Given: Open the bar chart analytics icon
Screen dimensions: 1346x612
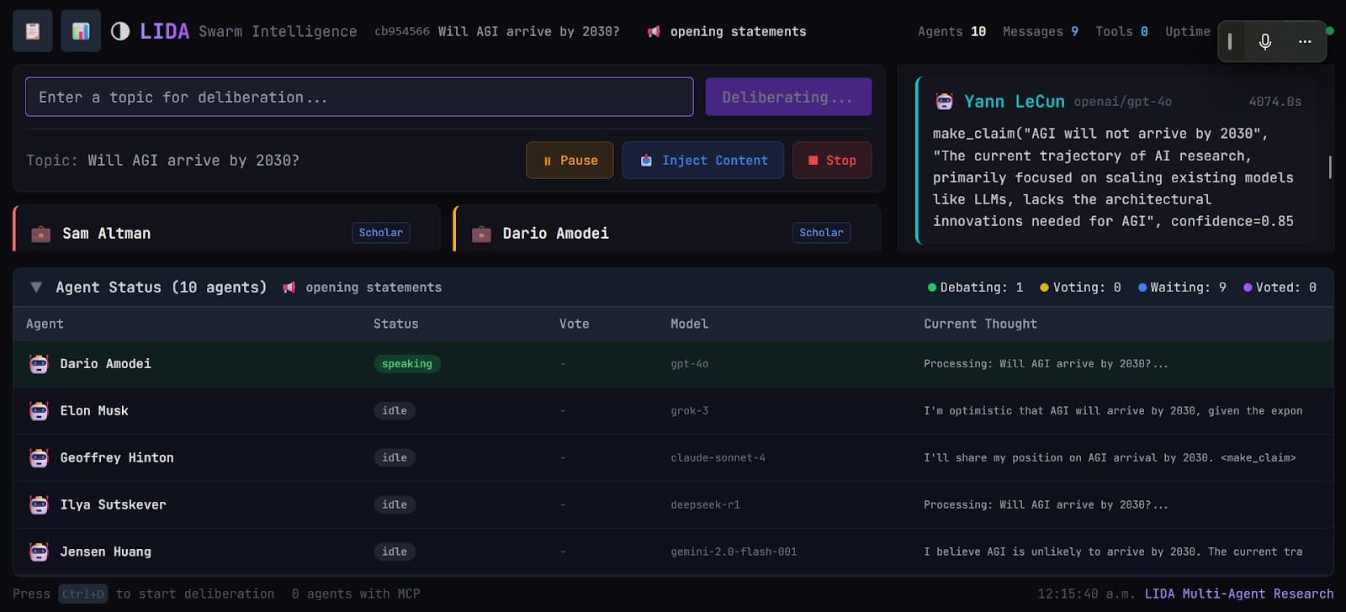Looking at the screenshot, I should pos(81,31).
